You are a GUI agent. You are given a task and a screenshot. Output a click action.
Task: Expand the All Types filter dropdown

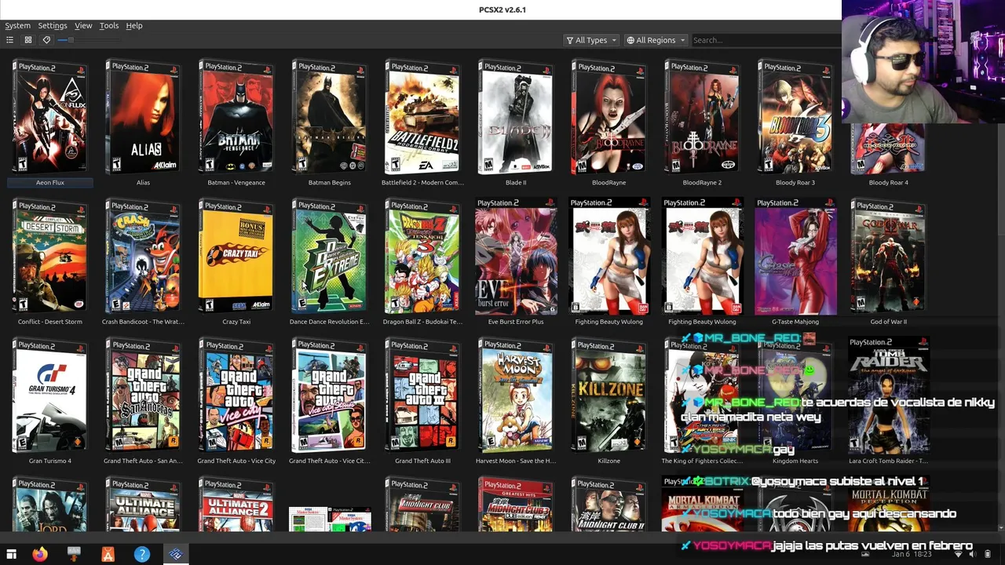click(591, 40)
